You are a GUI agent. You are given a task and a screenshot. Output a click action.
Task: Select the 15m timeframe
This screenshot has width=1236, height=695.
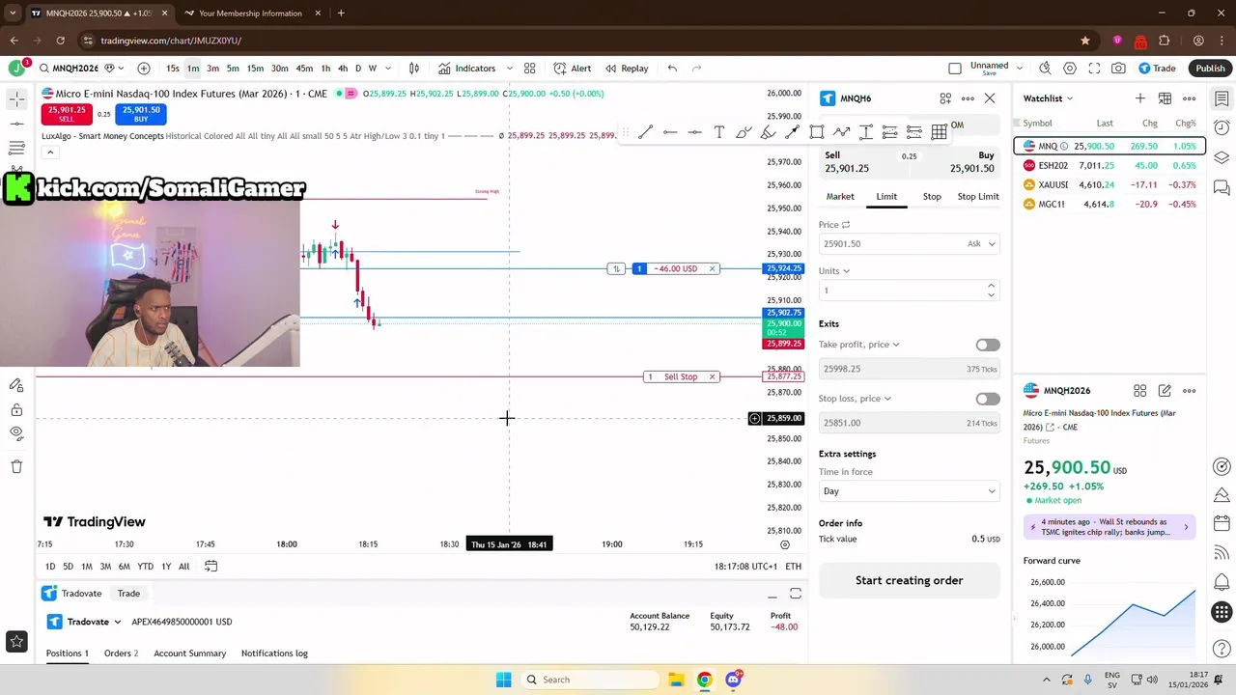pyautogui.click(x=255, y=69)
